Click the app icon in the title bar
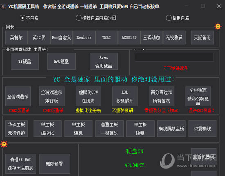Image resolution: width=225 pixels, height=176 pixels. click(3, 6)
